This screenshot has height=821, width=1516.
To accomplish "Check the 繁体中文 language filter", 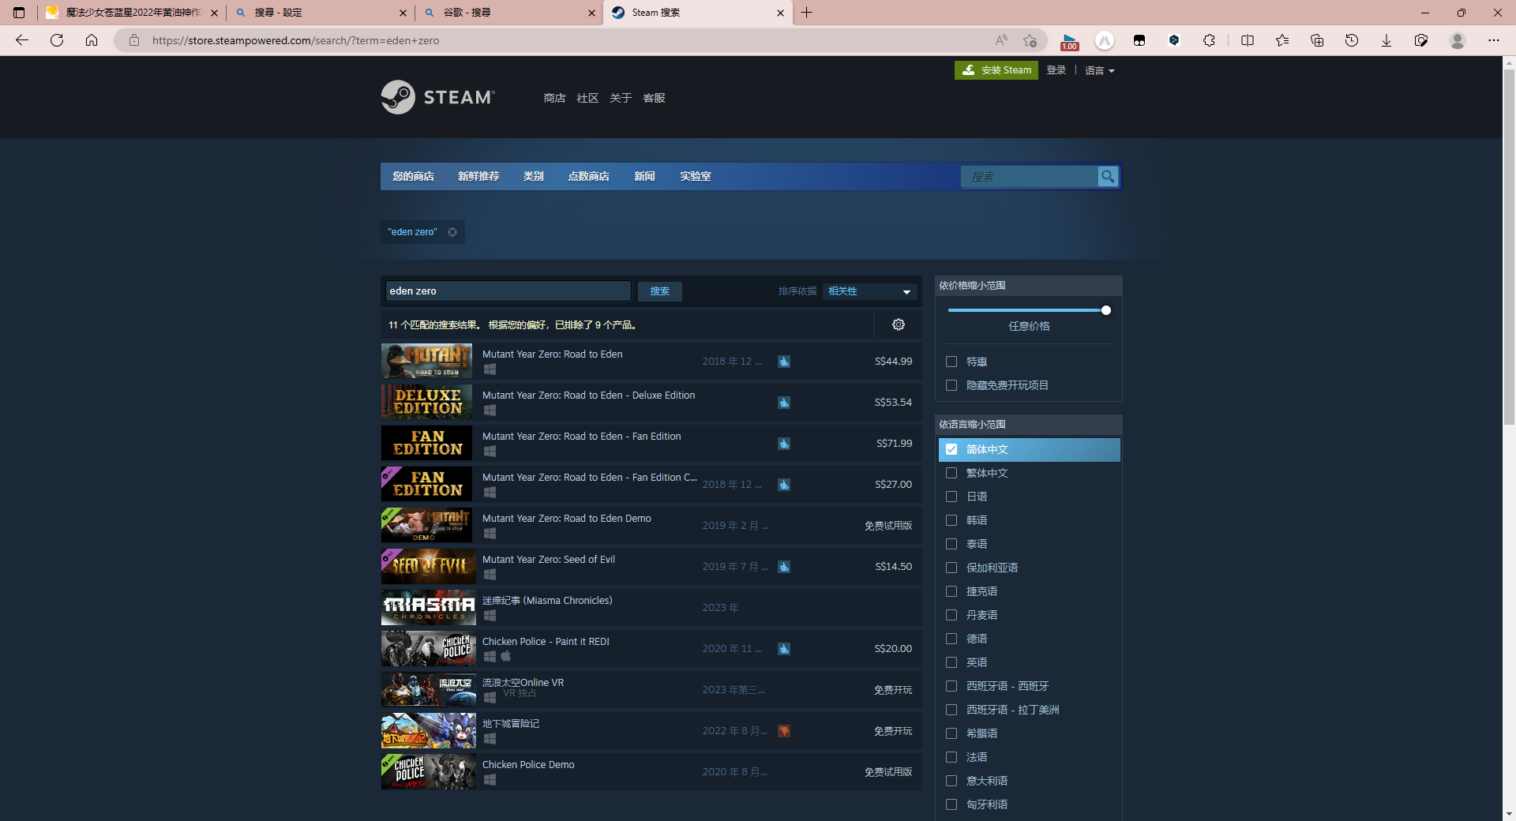I will tap(951, 473).
